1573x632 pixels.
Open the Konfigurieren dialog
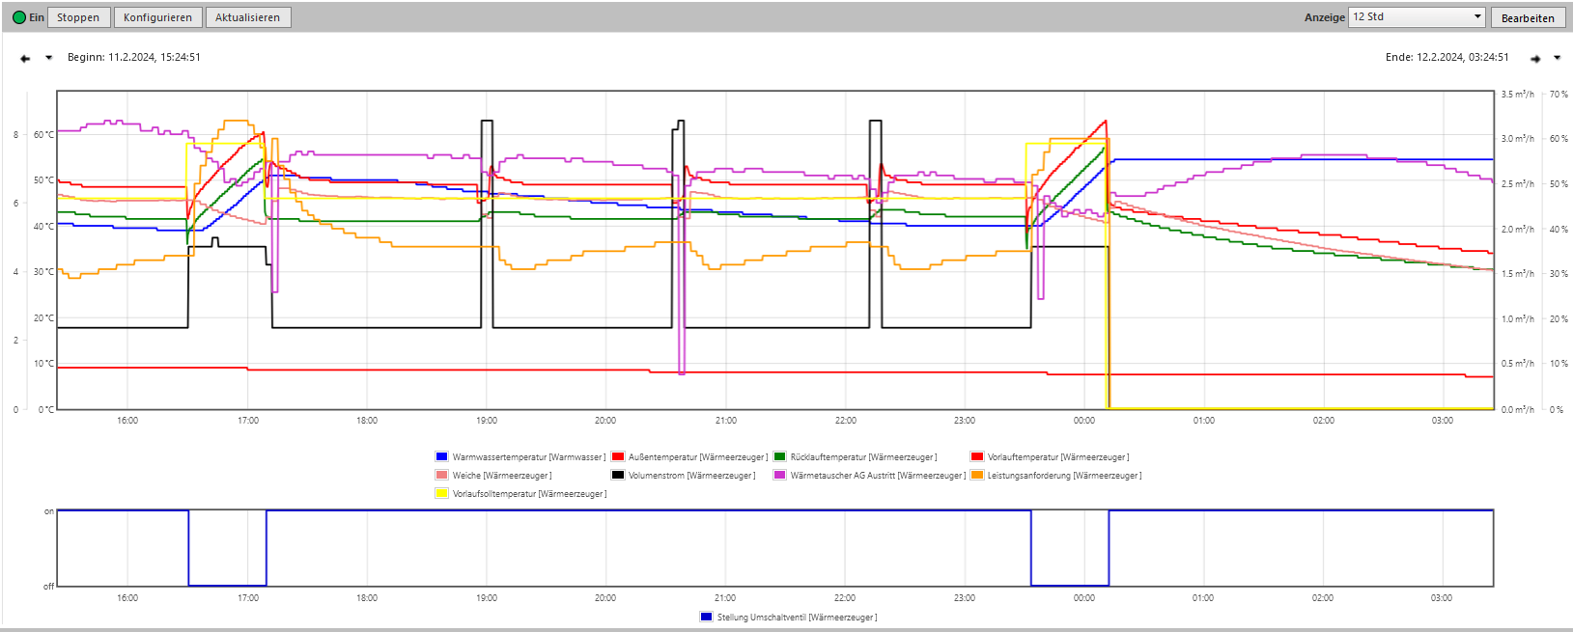[157, 17]
